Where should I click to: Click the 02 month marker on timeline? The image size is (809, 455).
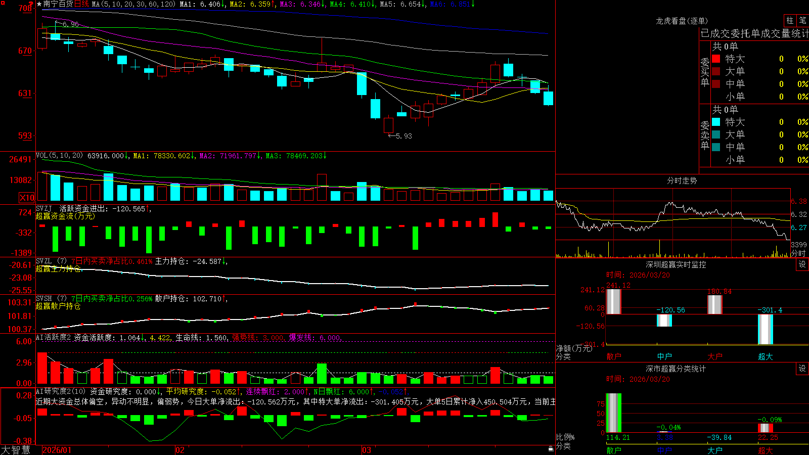(180, 450)
